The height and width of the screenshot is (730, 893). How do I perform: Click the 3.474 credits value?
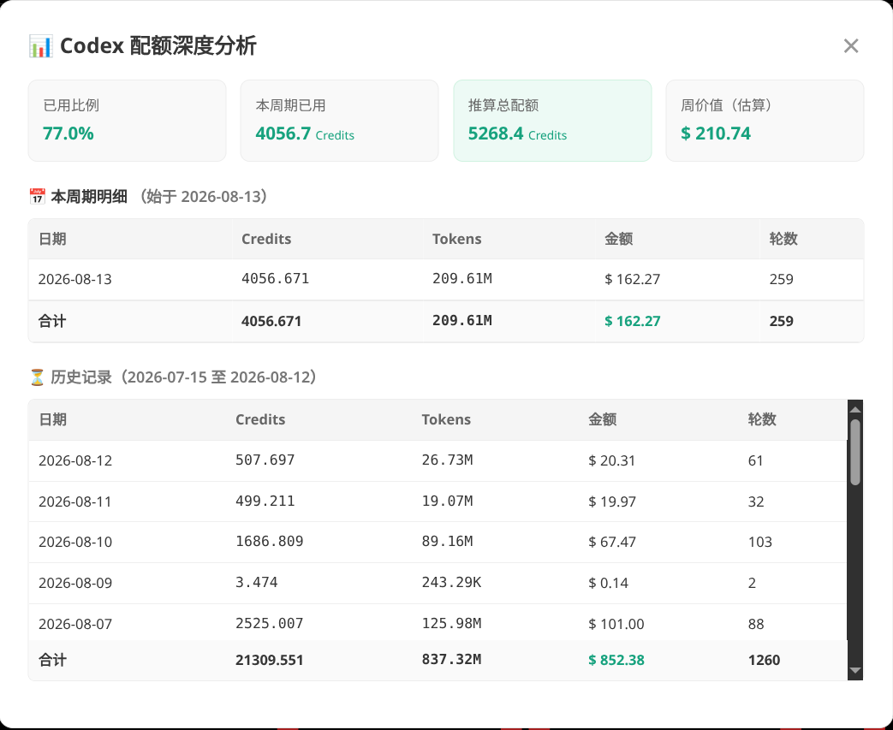coord(256,583)
